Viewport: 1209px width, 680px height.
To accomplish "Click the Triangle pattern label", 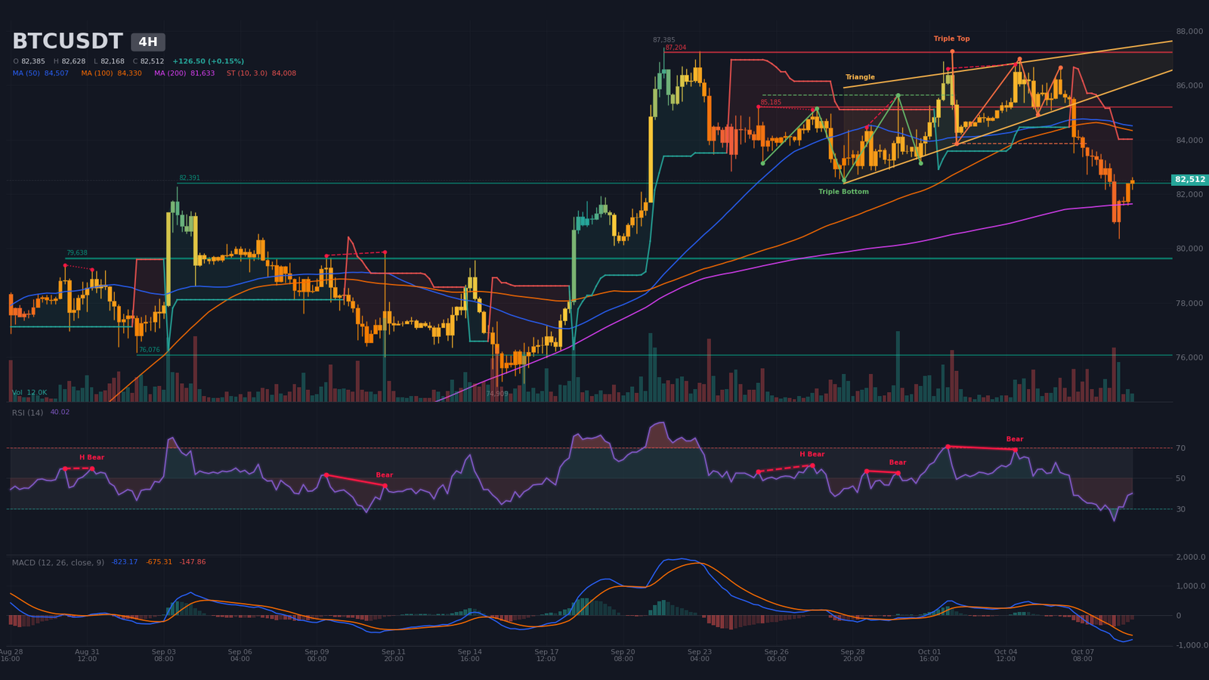I will (x=860, y=77).
